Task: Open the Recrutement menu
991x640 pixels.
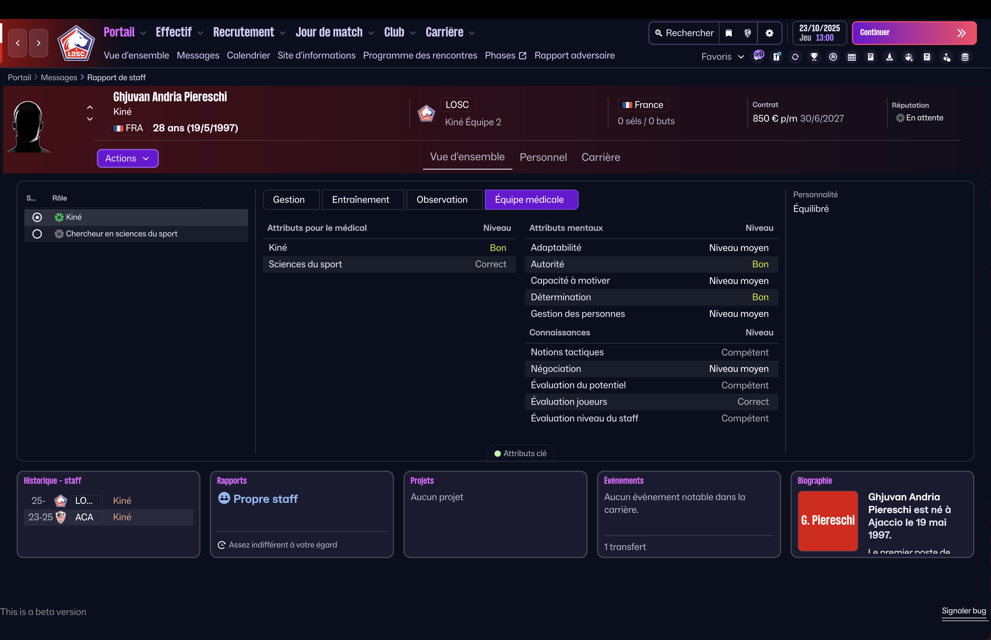Action: [x=244, y=32]
